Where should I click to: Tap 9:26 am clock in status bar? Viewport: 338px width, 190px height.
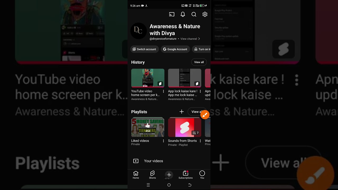[x=135, y=6]
